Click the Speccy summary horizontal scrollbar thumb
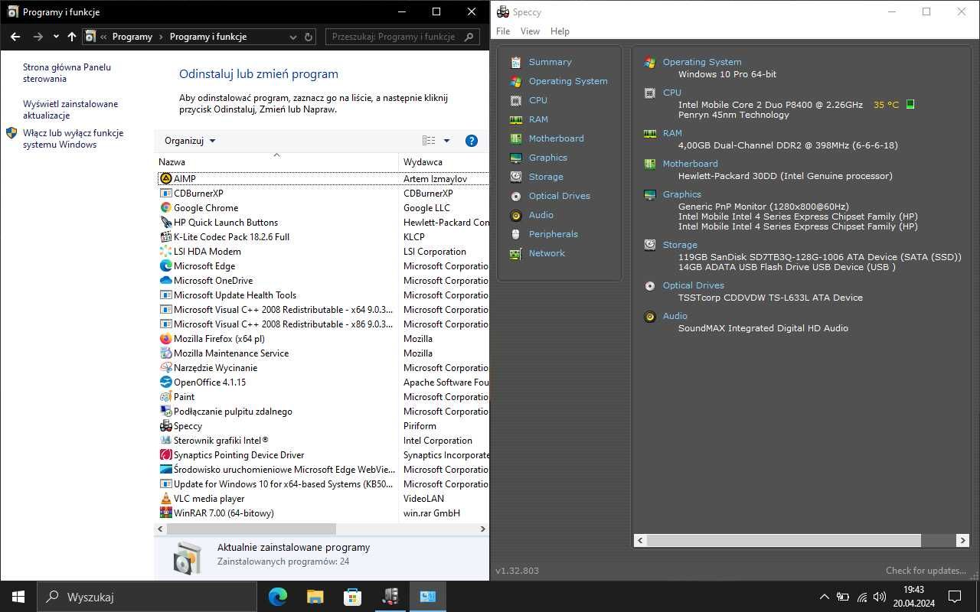Image resolution: width=980 pixels, height=612 pixels. (784, 540)
